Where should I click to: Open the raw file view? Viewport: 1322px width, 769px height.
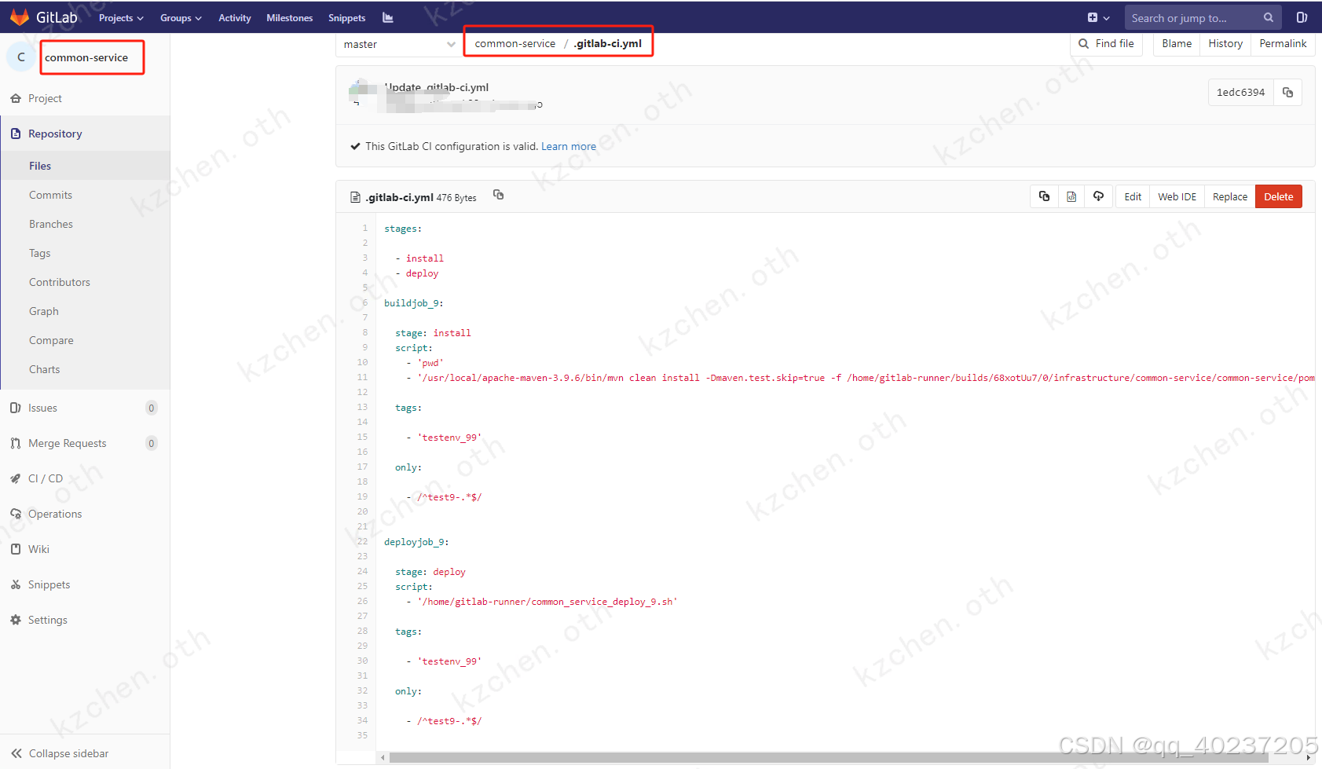(1071, 196)
